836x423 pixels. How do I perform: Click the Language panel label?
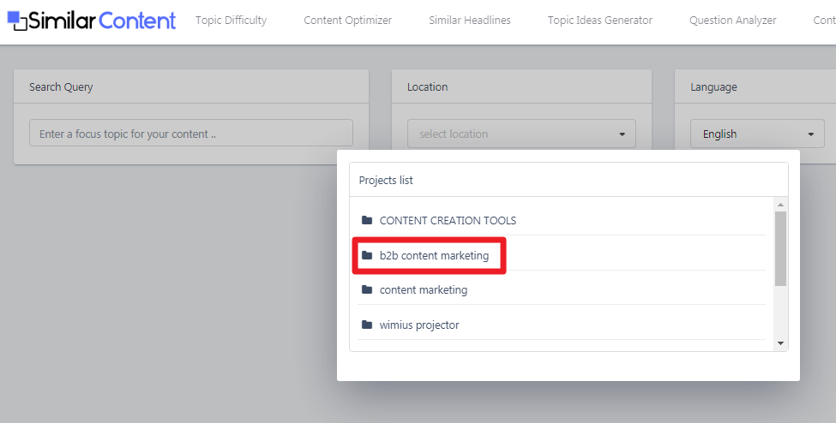tap(713, 86)
